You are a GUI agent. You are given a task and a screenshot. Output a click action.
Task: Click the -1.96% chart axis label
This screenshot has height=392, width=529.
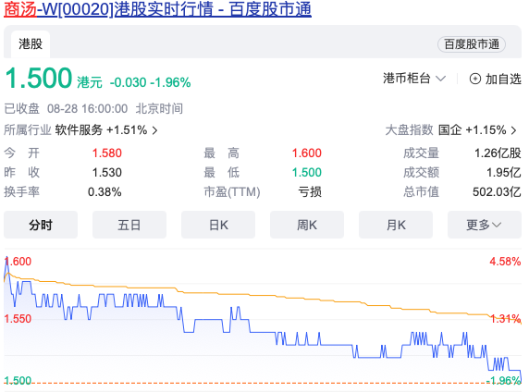point(503,381)
